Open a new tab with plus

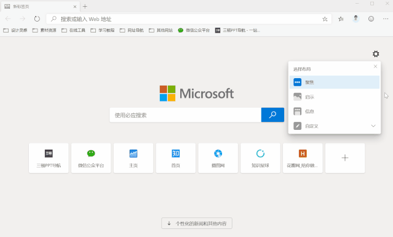tap(85, 7)
